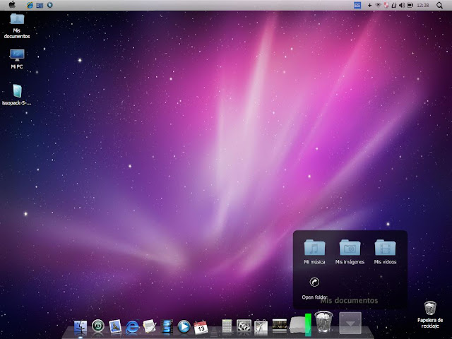Open the Mis imágenes folder in stack
This screenshot has height=339, width=452.
tap(350, 251)
